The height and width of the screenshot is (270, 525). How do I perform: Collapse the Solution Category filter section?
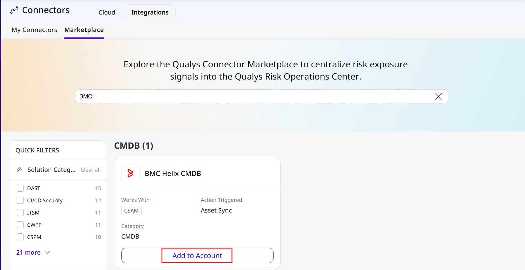(x=20, y=170)
